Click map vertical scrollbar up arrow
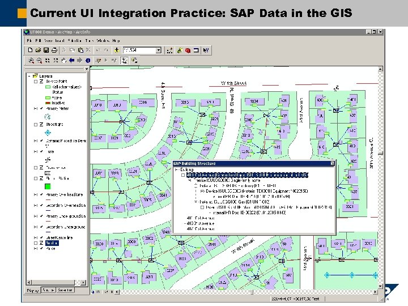This screenshot has height=306, width=408. point(380,69)
